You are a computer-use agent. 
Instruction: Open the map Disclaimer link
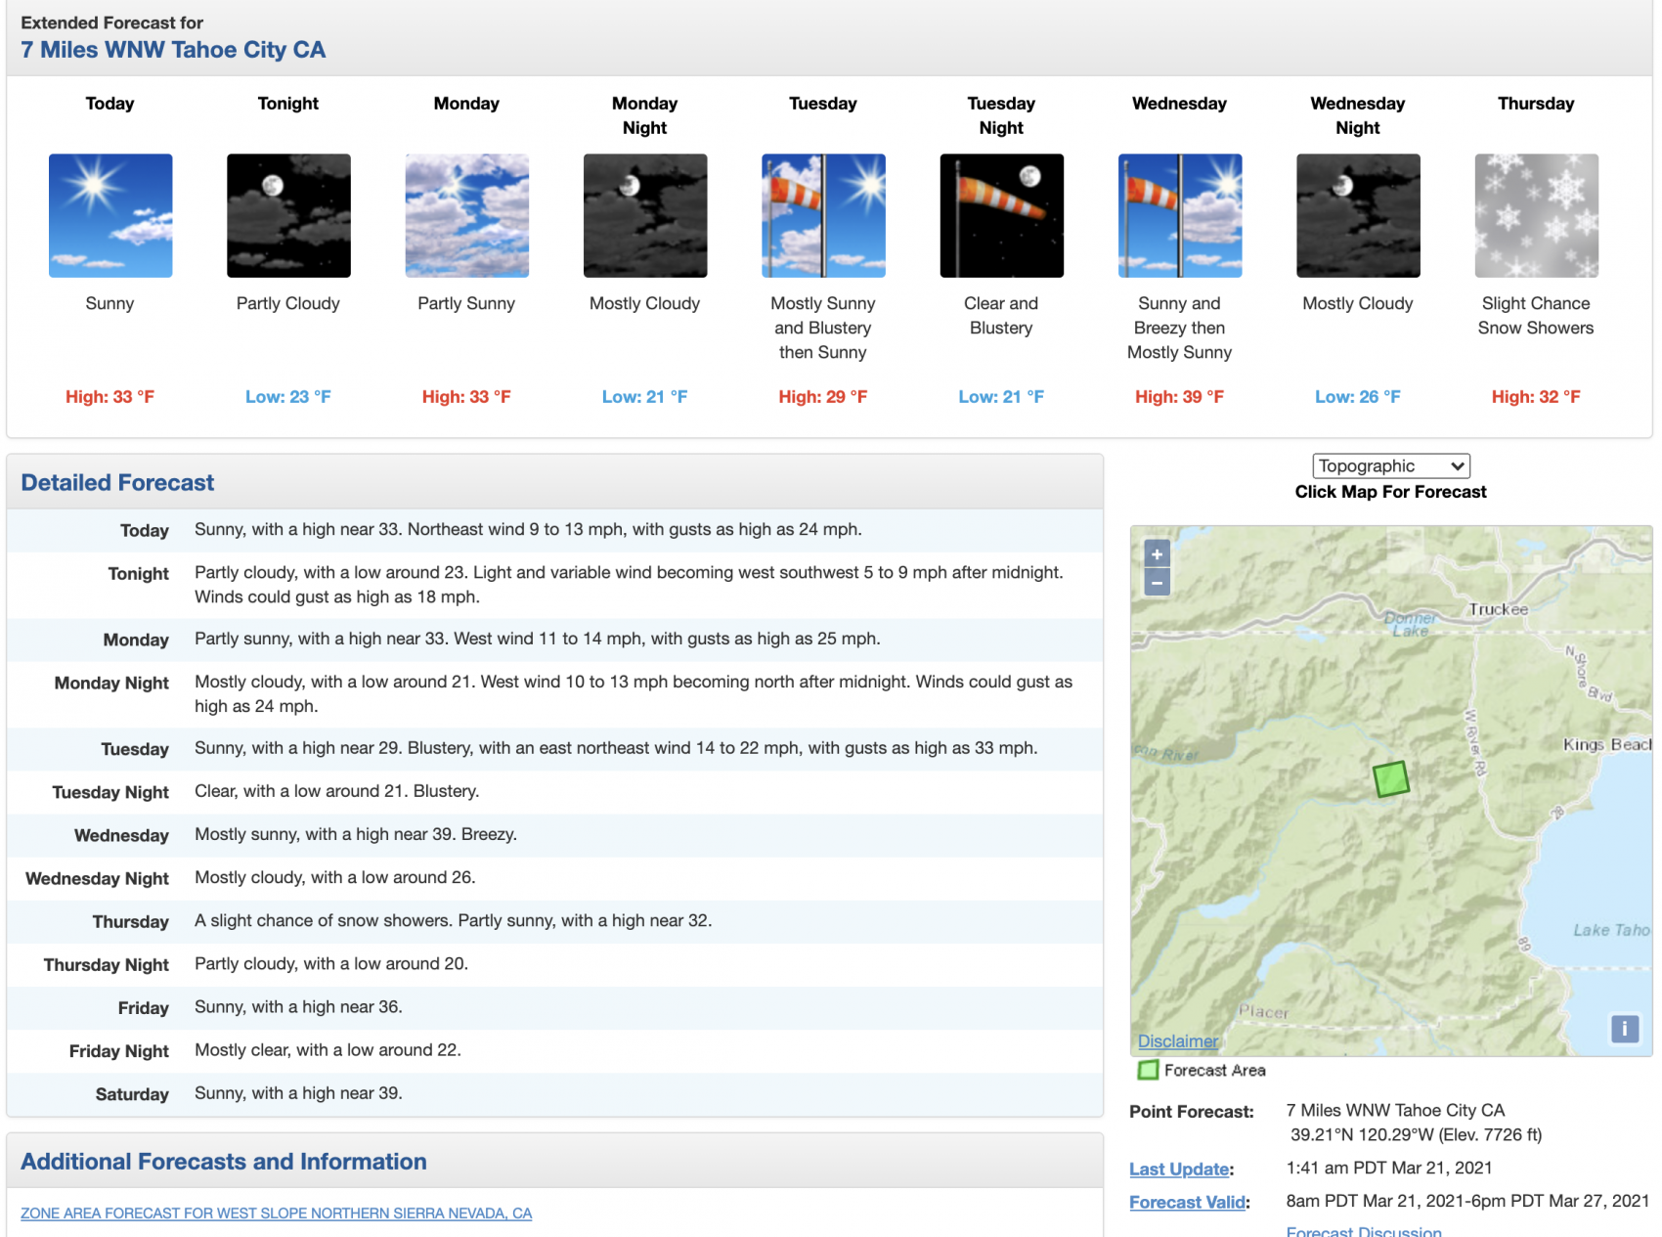1178,1041
